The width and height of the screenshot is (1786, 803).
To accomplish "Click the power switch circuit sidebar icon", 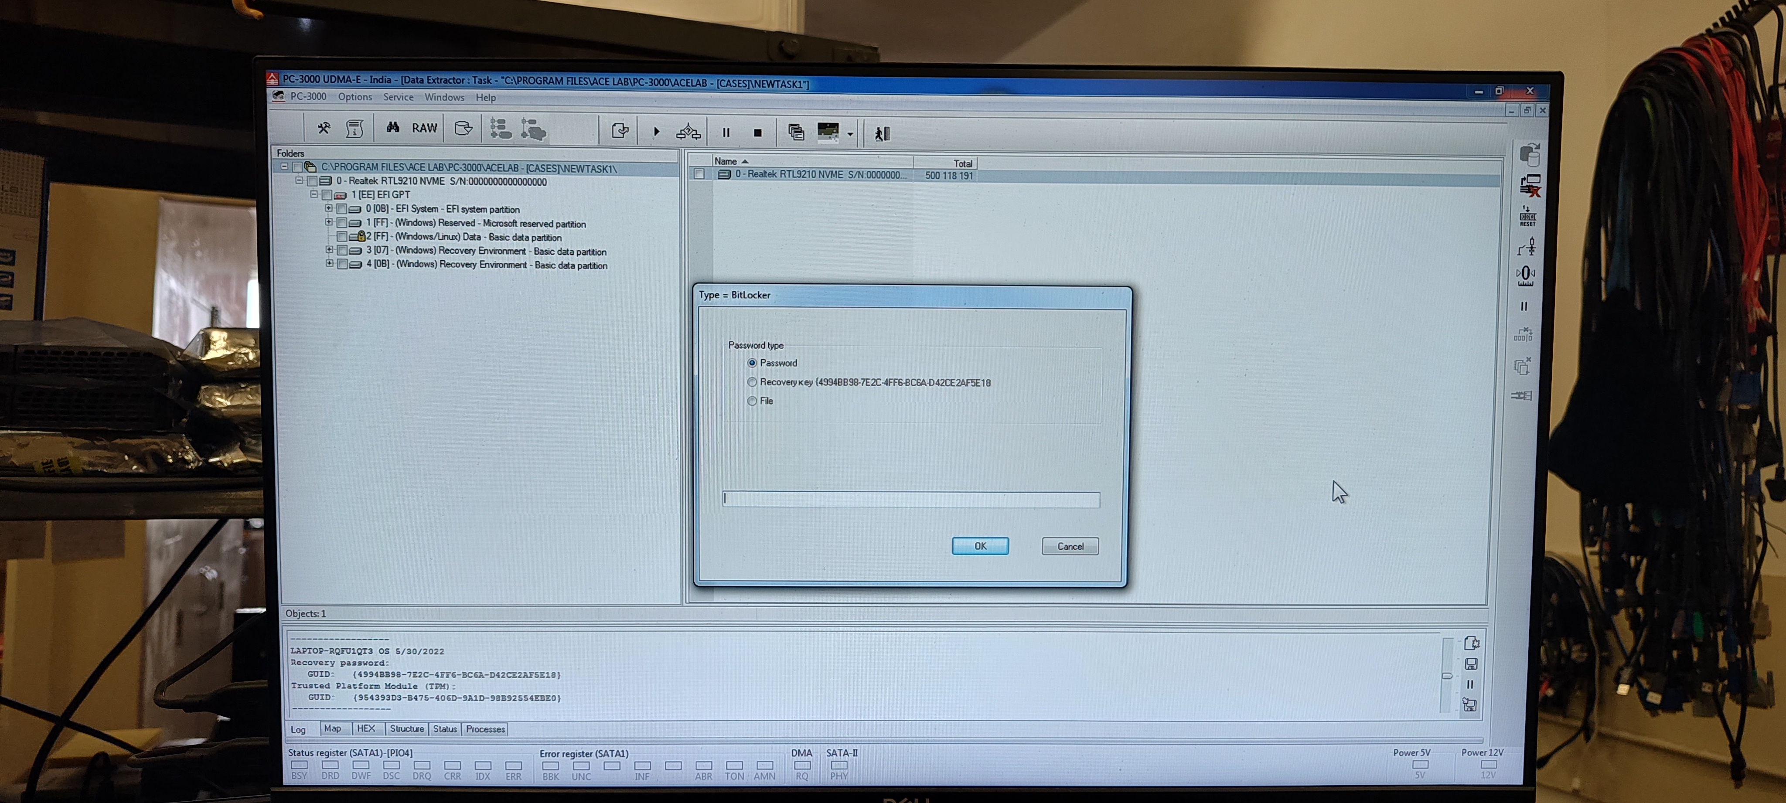I will tap(1527, 246).
